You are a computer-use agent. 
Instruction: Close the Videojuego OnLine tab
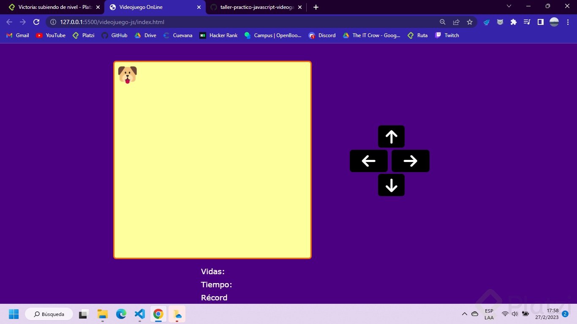pos(199,7)
